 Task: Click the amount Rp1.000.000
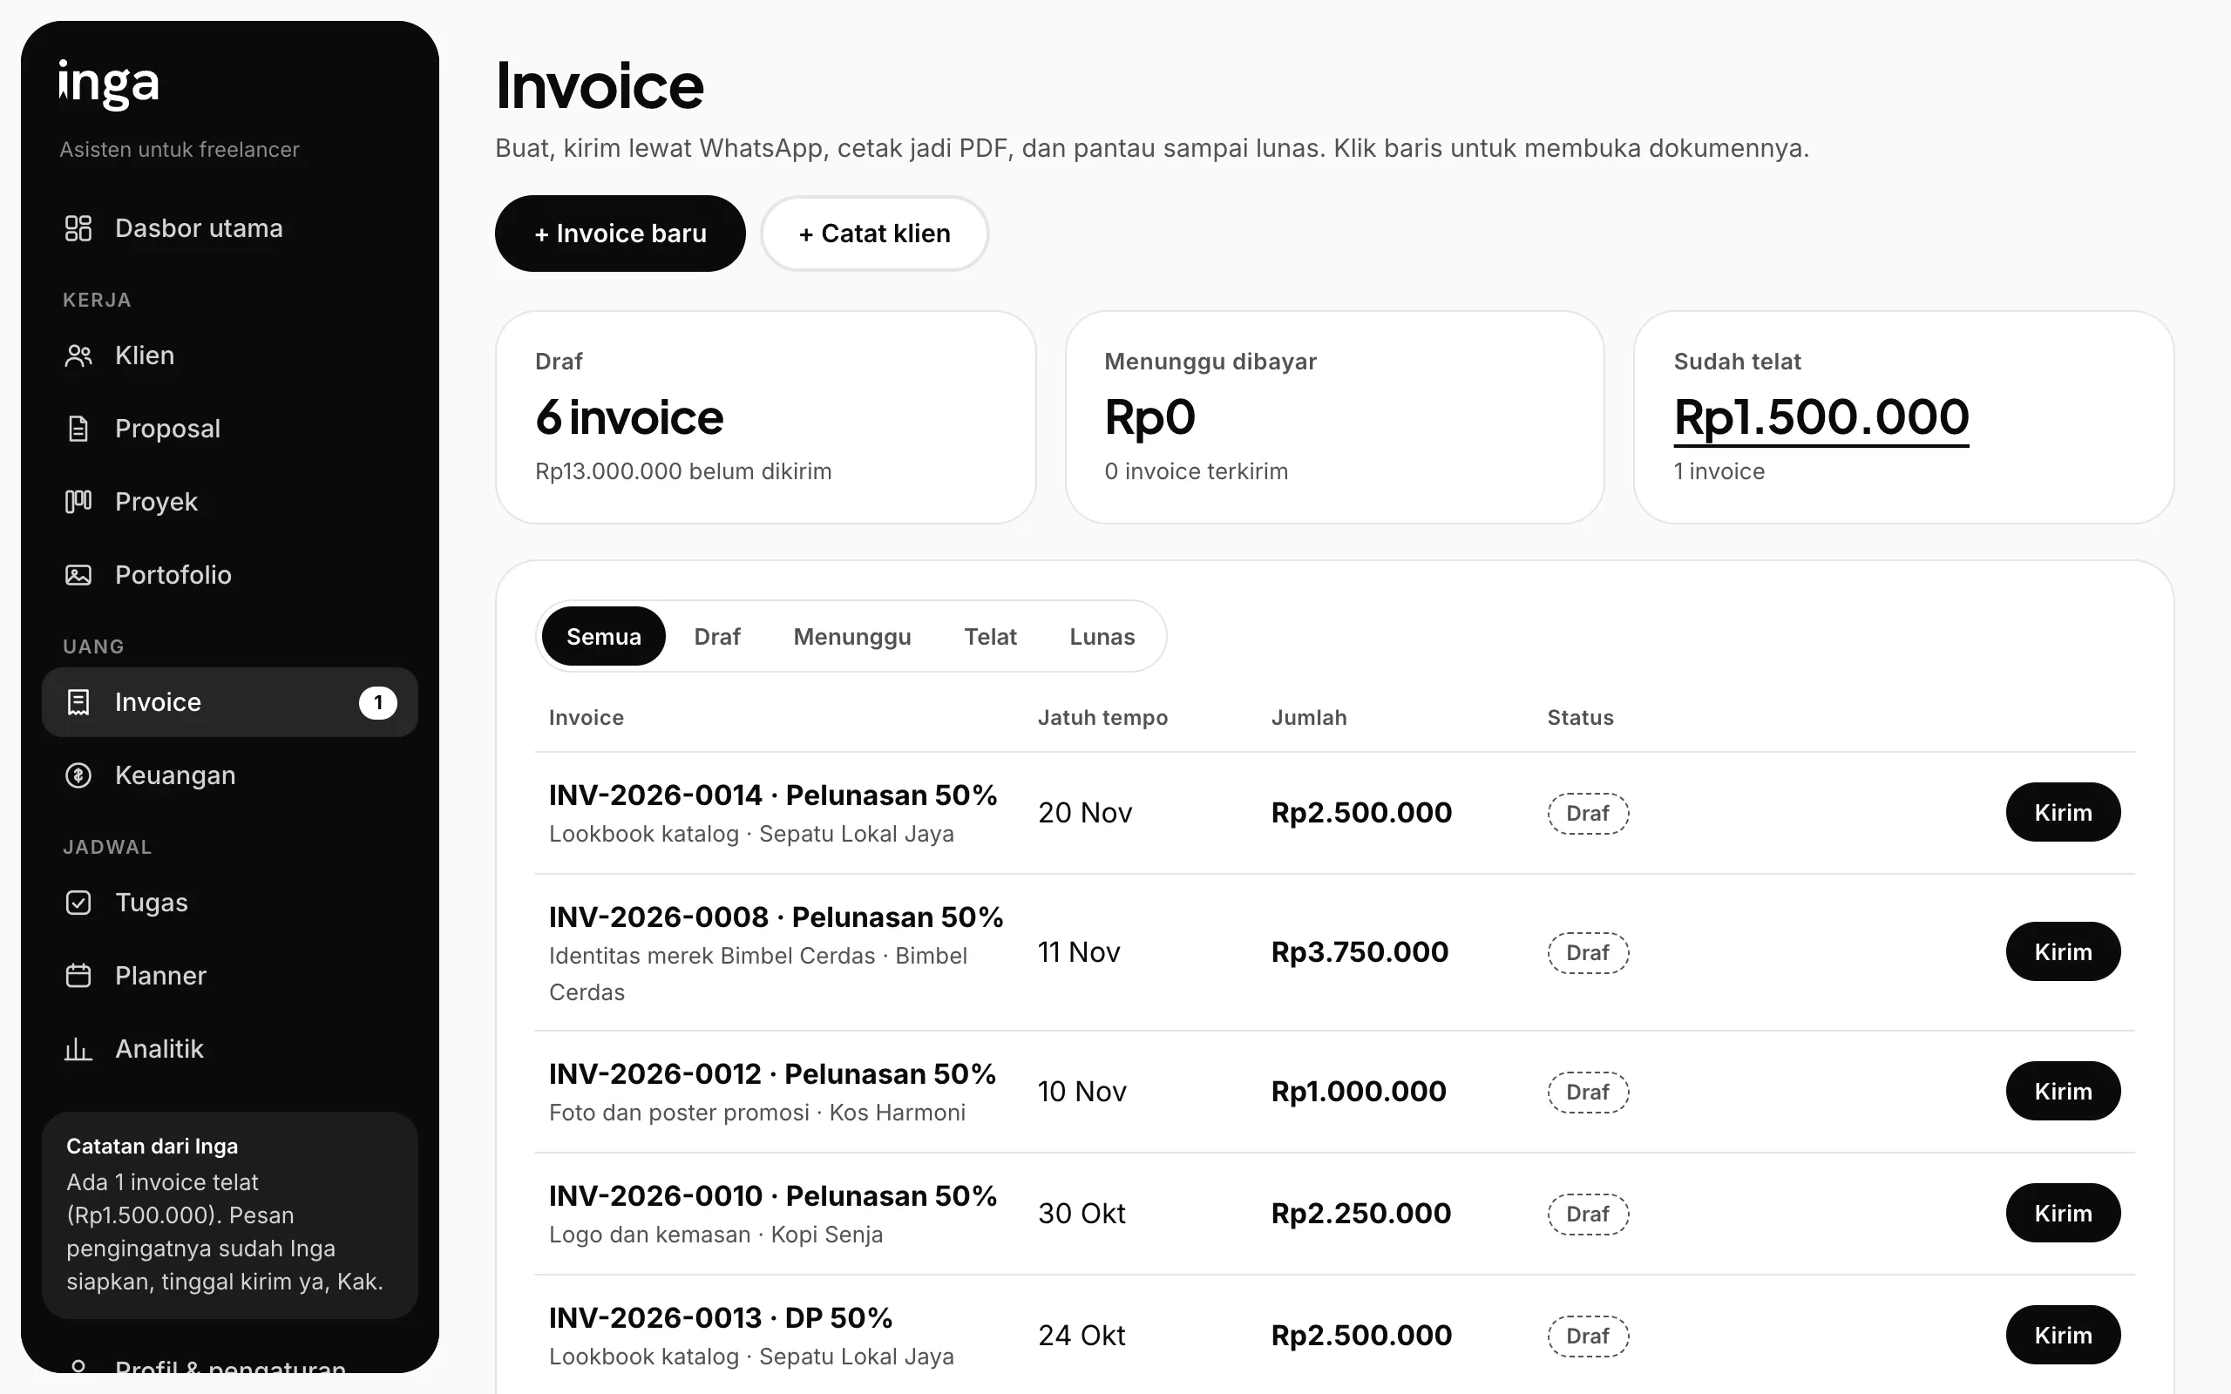point(1359,1091)
